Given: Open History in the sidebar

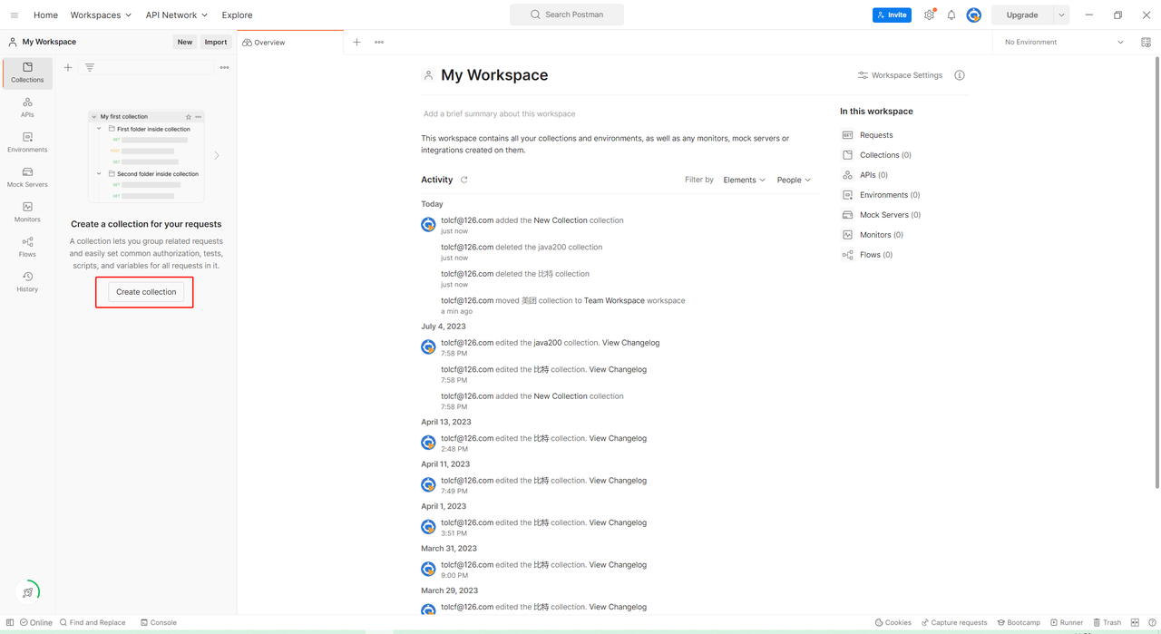Looking at the screenshot, I should pyautogui.click(x=27, y=282).
